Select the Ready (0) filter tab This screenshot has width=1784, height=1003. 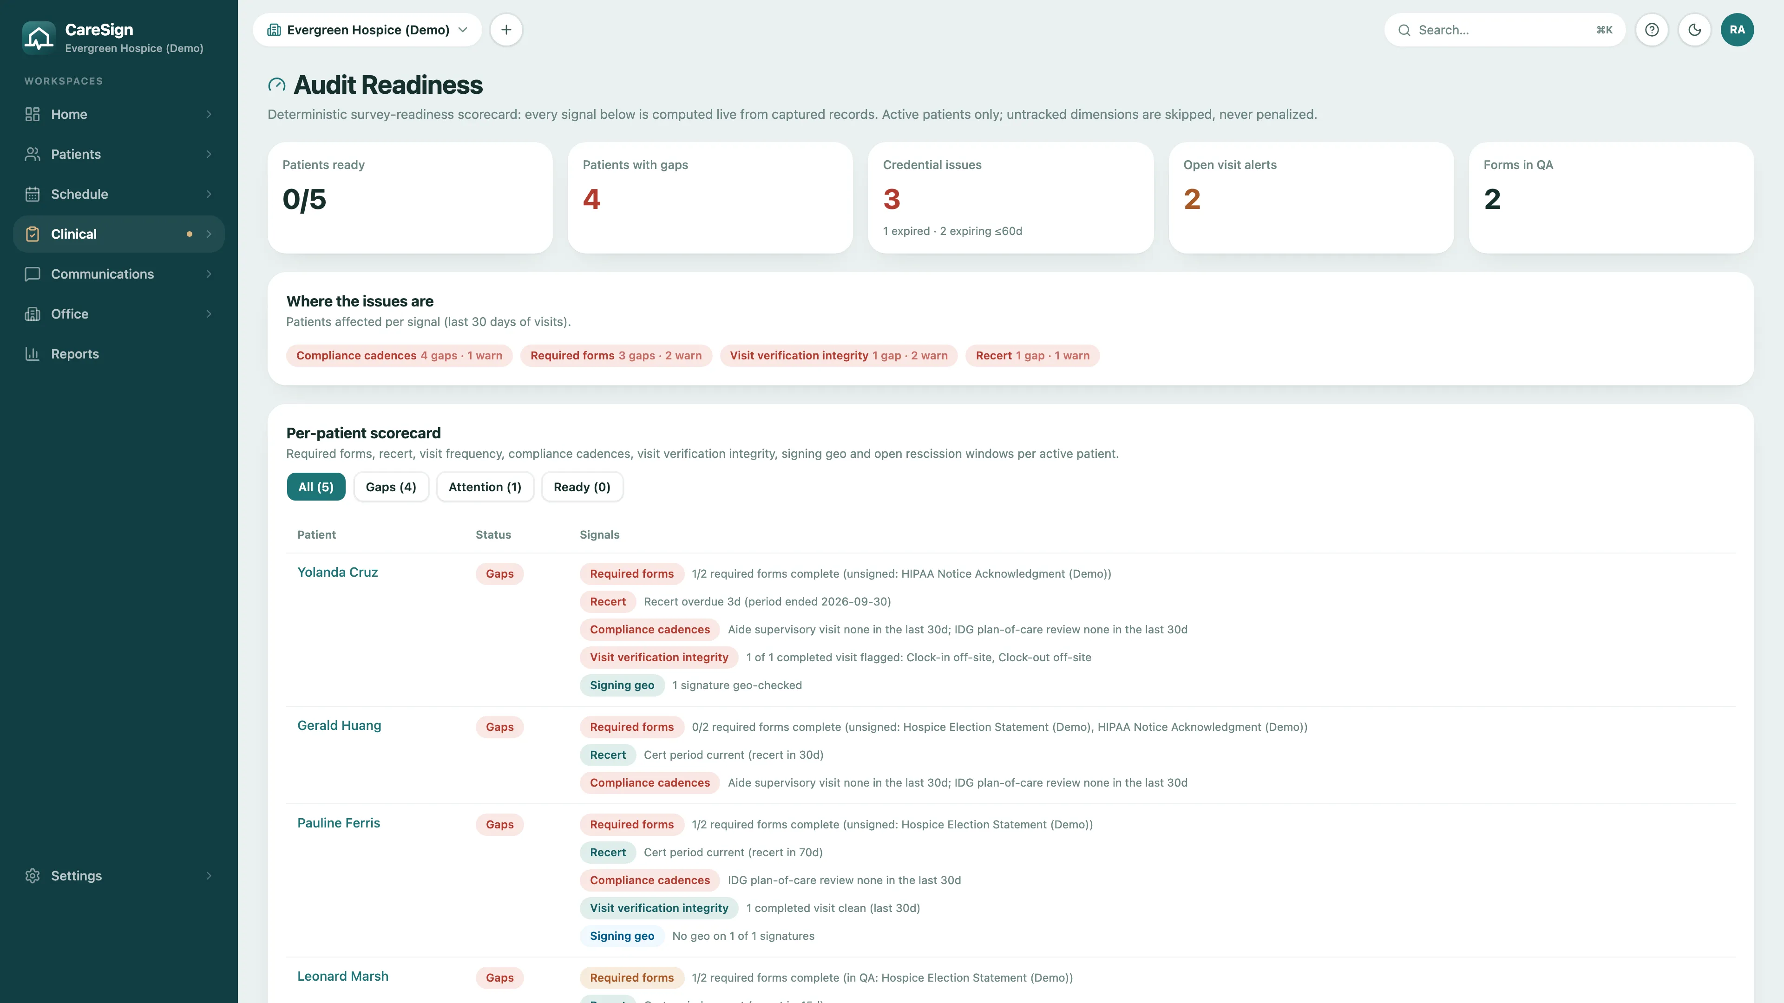582,487
